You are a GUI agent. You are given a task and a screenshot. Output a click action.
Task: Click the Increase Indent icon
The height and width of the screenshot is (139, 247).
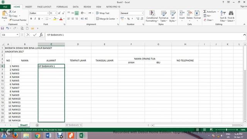point(86,19)
